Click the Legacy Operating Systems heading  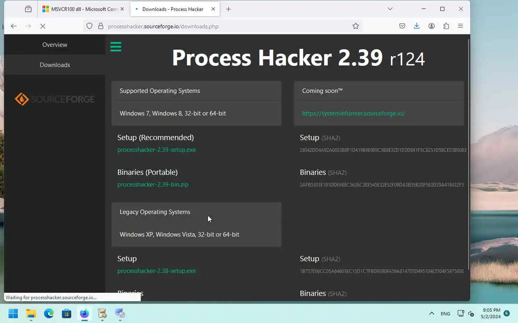click(155, 212)
